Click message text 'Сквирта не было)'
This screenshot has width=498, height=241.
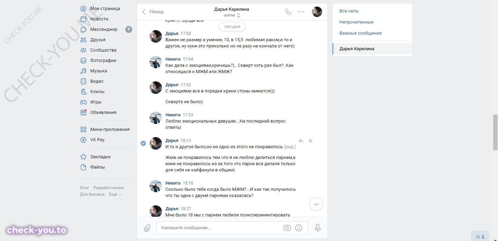tap(184, 102)
